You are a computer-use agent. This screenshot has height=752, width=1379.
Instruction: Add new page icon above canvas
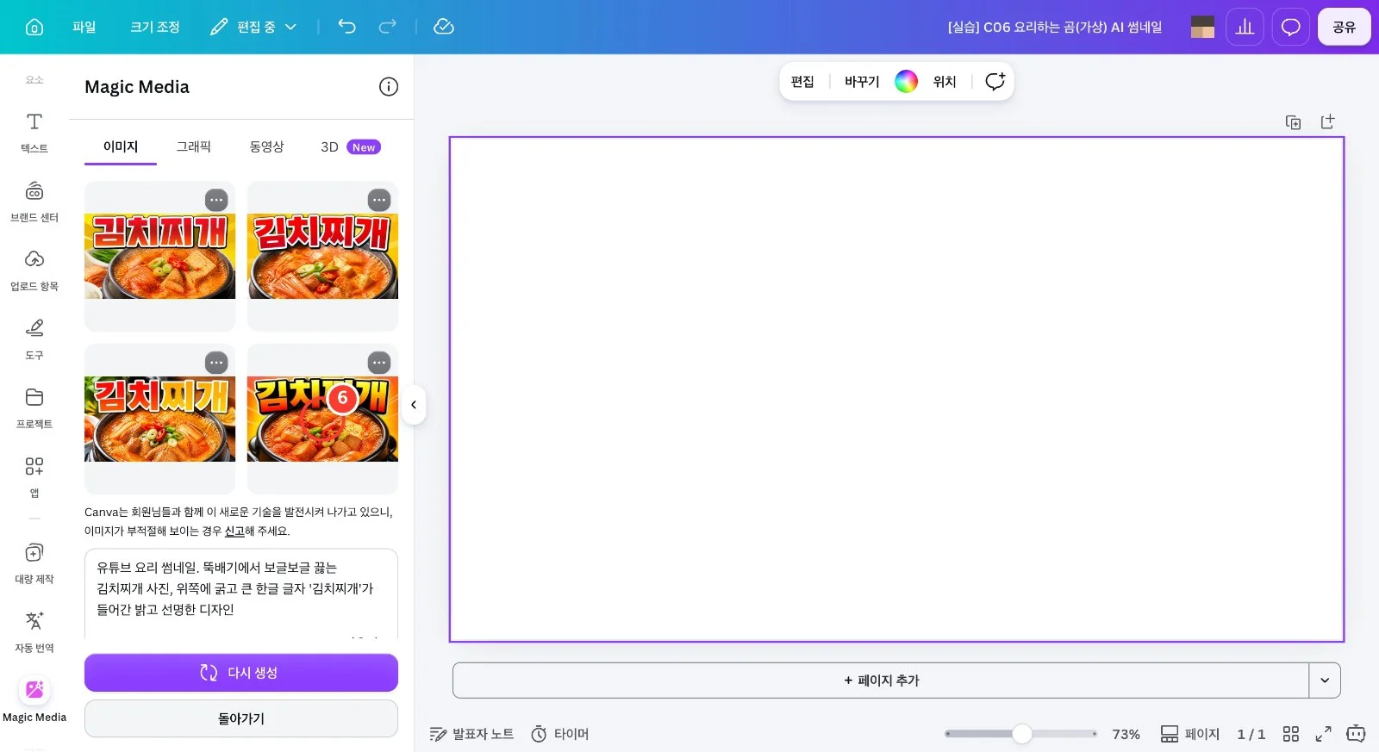coord(1327,122)
